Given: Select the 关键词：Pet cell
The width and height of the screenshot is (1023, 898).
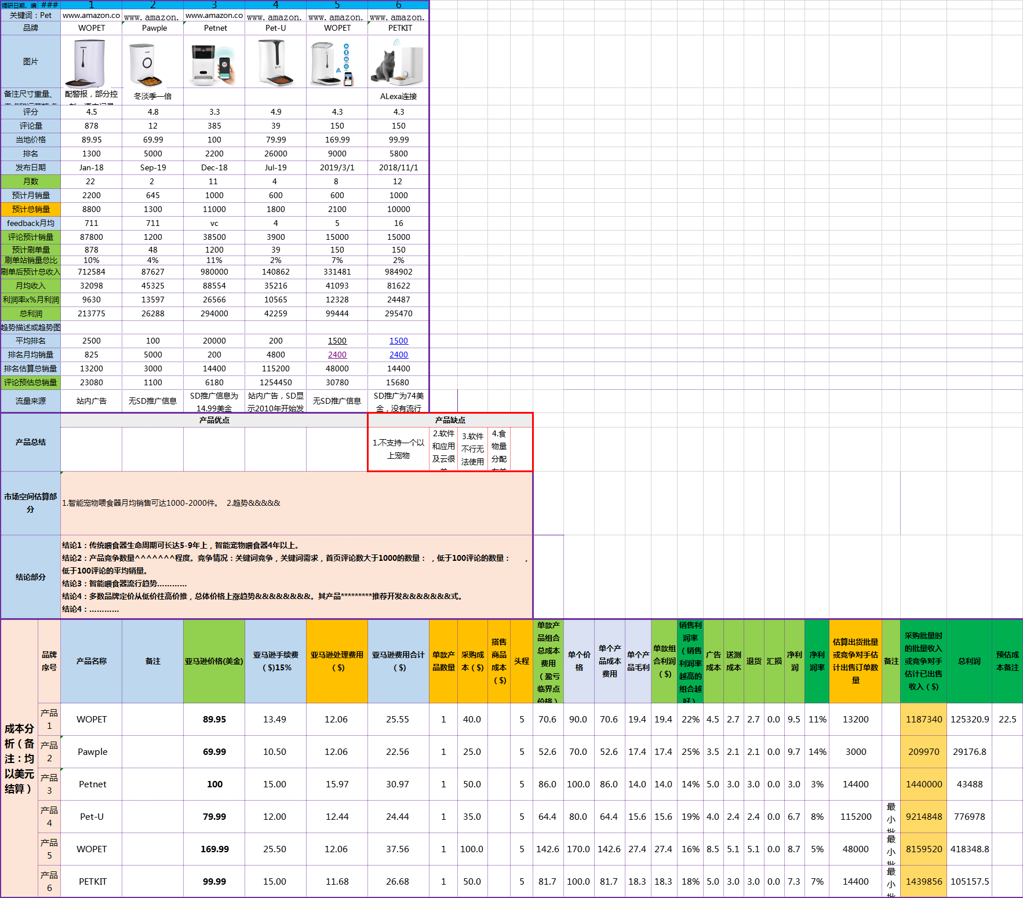Looking at the screenshot, I should [x=30, y=16].
